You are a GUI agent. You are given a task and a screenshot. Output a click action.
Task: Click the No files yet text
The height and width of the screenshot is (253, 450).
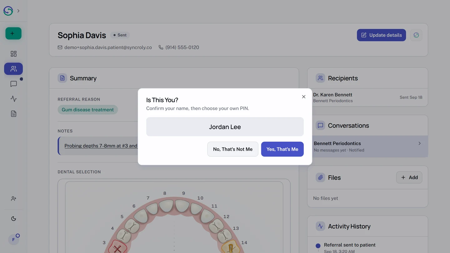(326, 198)
